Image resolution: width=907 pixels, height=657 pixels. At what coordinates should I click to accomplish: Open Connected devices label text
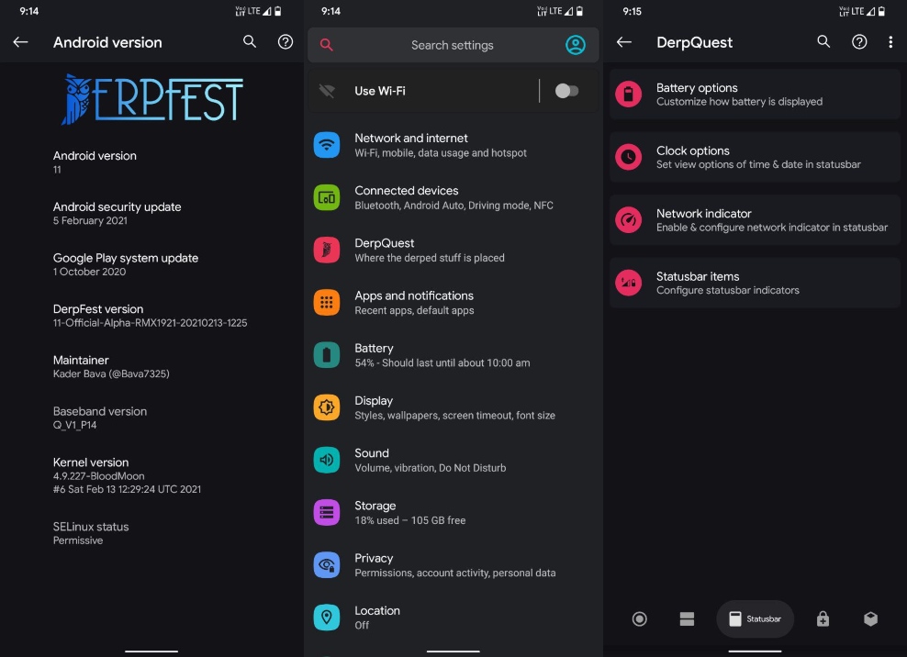[406, 190]
